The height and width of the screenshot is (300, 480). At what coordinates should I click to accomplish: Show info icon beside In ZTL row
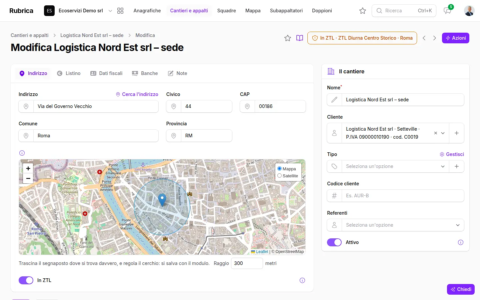tap(302, 280)
